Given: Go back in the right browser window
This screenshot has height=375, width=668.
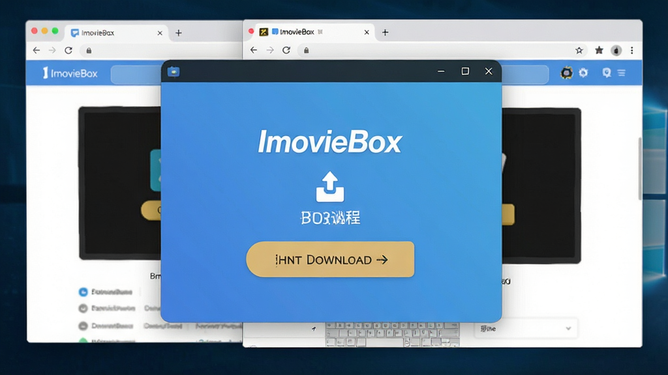Looking at the screenshot, I should [254, 50].
